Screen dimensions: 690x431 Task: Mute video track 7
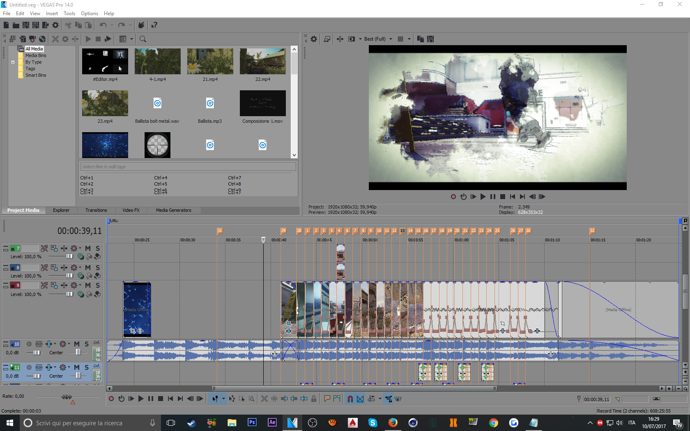coord(88,248)
